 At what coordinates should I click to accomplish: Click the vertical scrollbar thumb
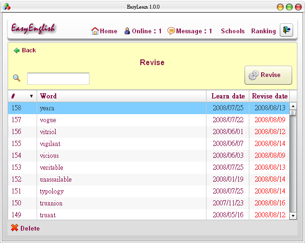click(x=293, y=113)
